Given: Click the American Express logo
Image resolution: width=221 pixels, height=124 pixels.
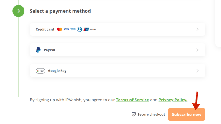Looking at the screenshot, I should [x=73, y=29].
